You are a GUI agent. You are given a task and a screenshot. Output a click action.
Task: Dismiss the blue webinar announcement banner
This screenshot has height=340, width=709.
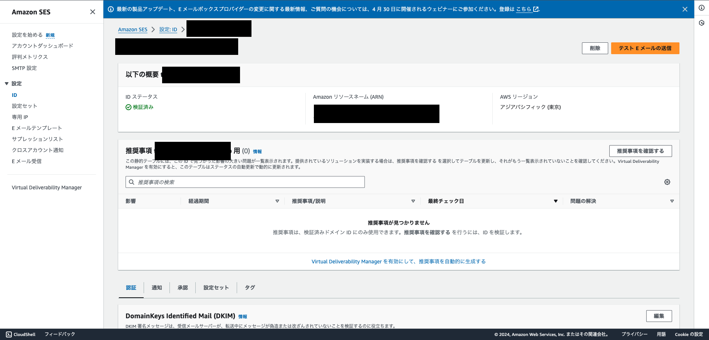click(685, 9)
